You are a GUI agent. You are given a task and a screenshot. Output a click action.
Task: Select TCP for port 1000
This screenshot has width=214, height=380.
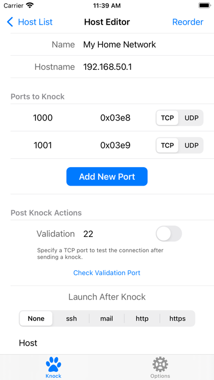pos(168,118)
